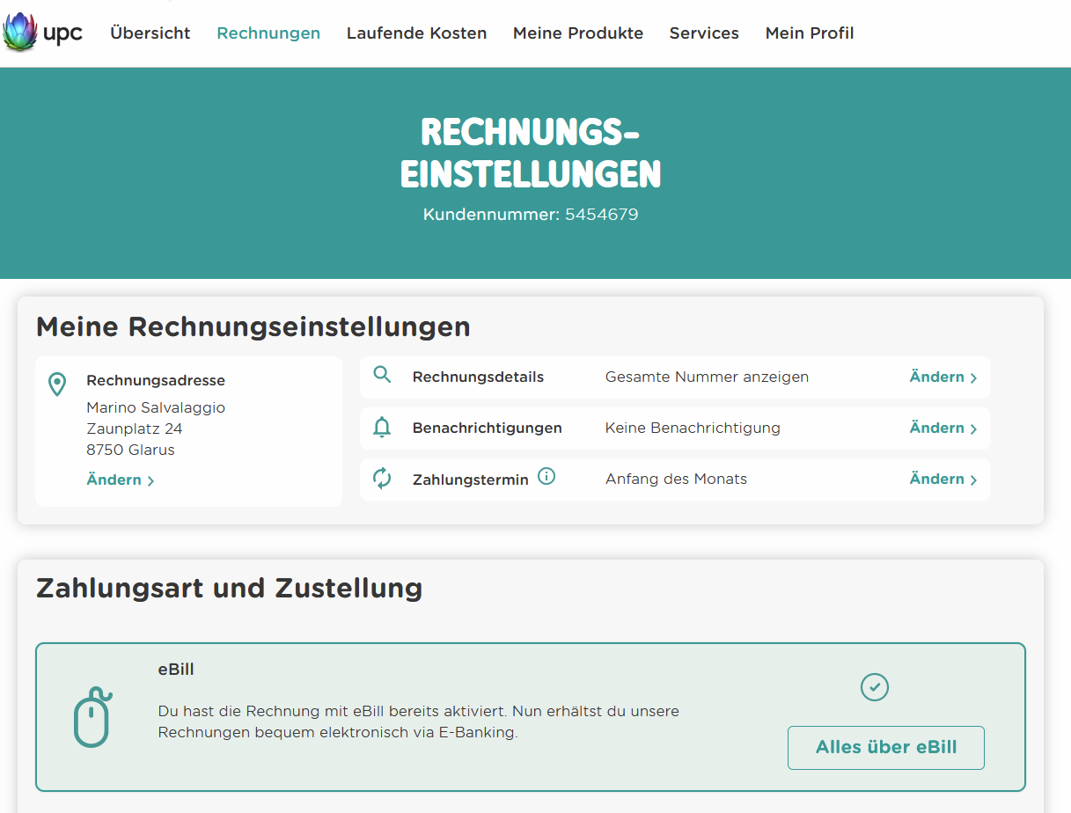Go to Laufende Kosten
This screenshot has height=813, width=1071.
pyautogui.click(x=416, y=33)
